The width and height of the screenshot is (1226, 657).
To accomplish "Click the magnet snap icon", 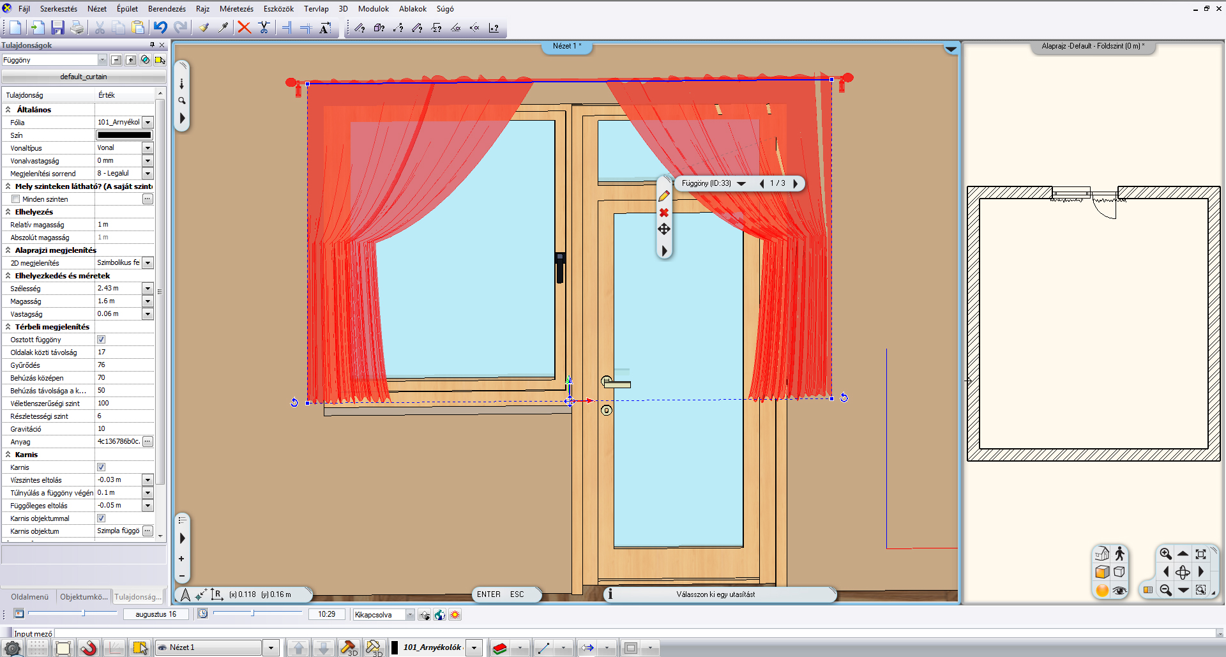I will [x=89, y=648].
